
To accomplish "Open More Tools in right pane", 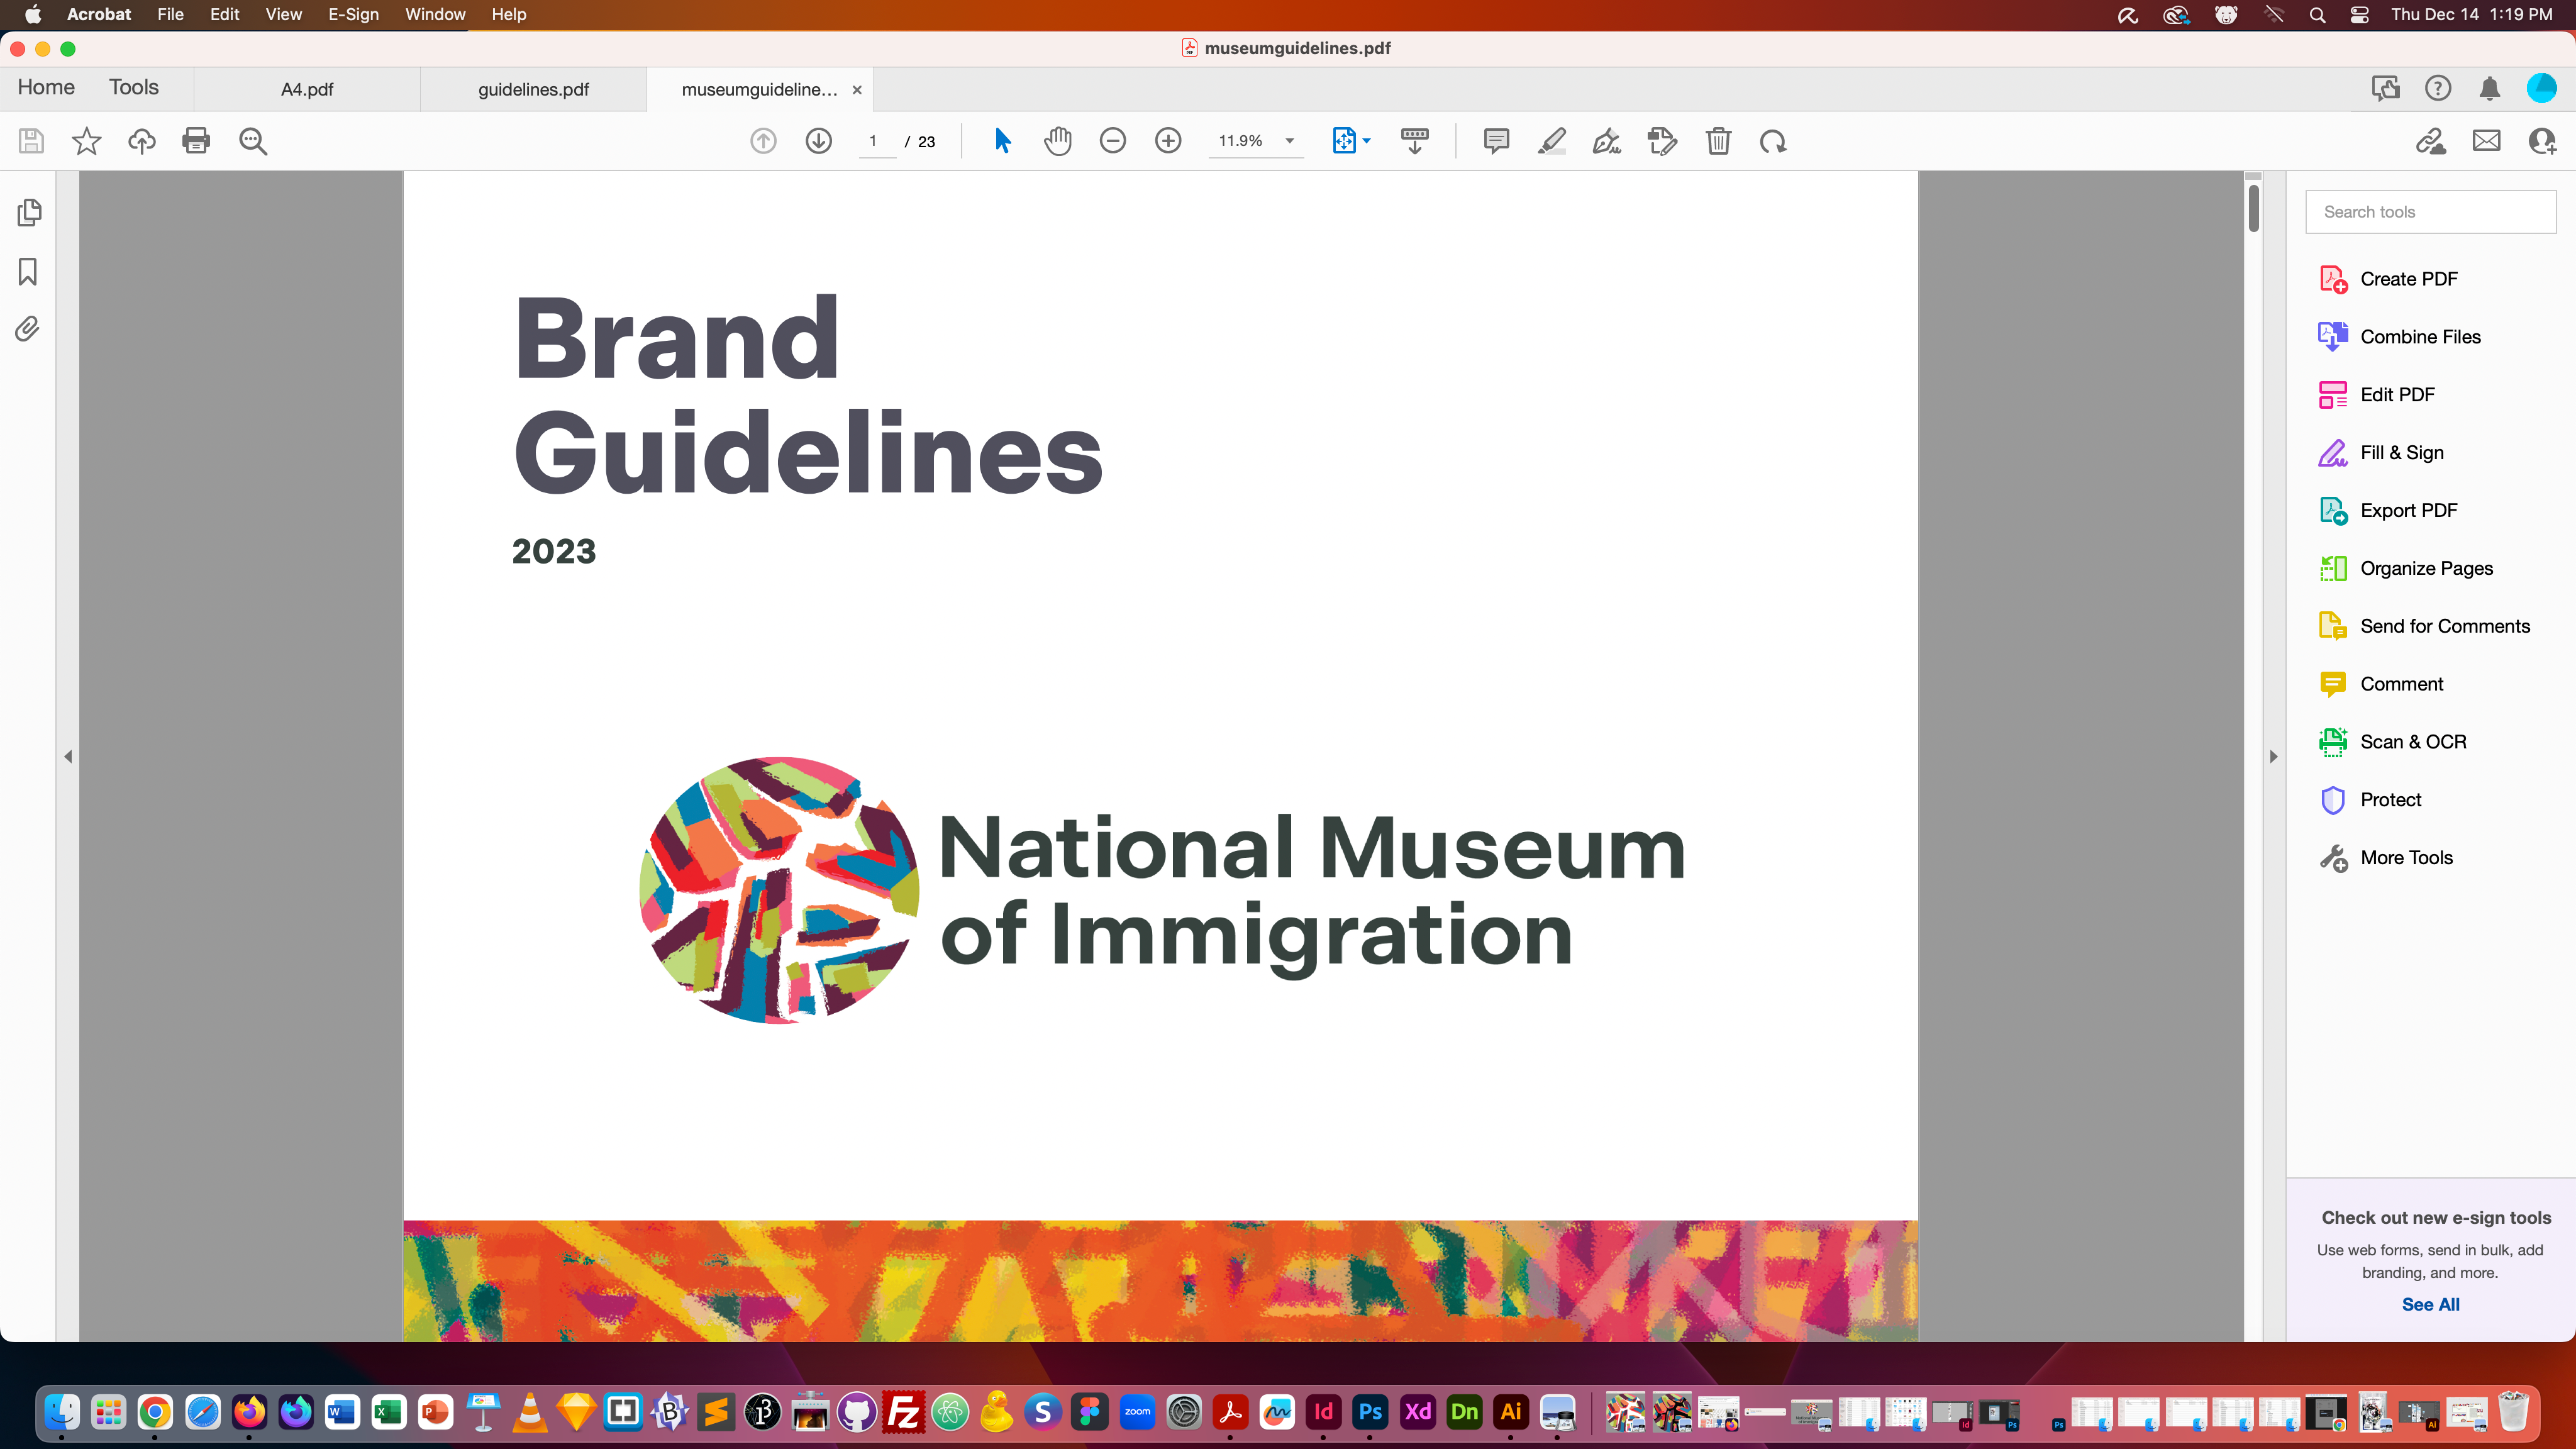I will [x=2406, y=857].
